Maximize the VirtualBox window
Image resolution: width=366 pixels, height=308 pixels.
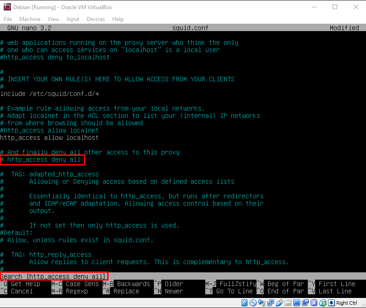[x=335, y=7]
